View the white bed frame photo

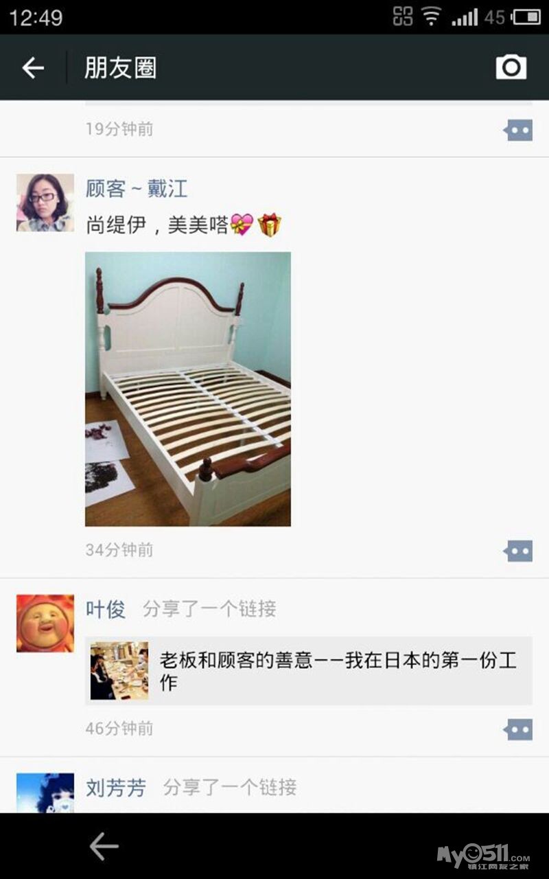[x=188, y=389]
